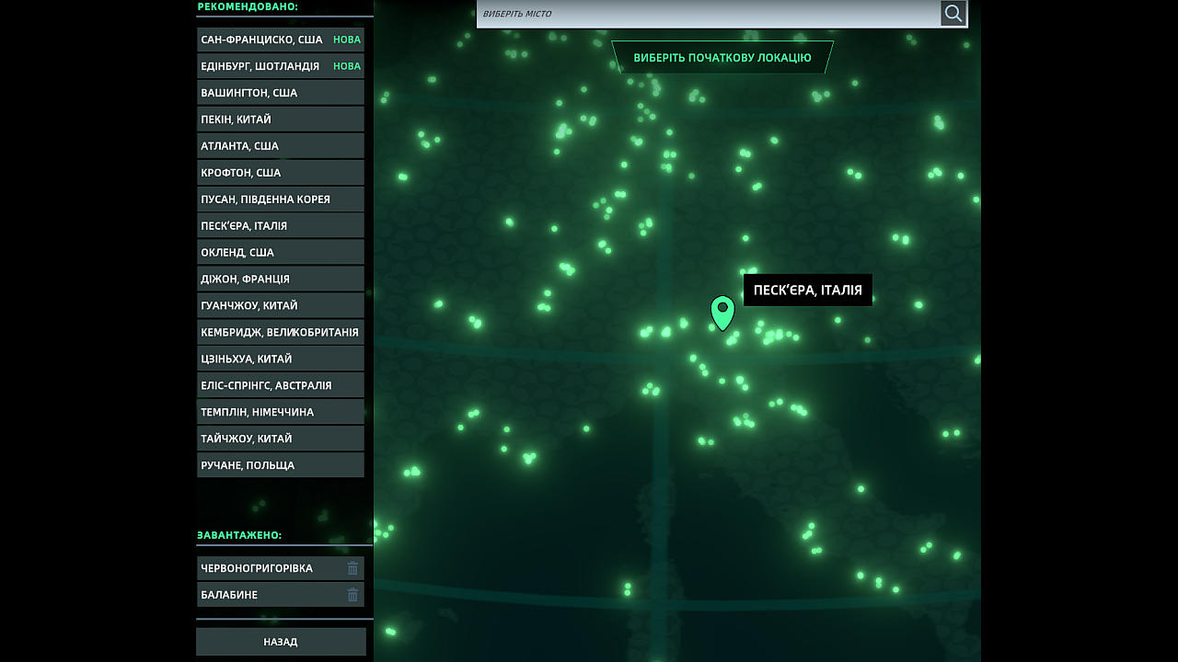Choose Еліс-Спрінгс, Австралія location
1178x662 pixels.
(x=281, y=386)
